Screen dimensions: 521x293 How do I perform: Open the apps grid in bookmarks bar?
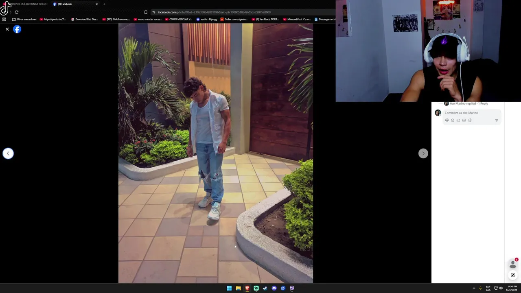[4, 19]
